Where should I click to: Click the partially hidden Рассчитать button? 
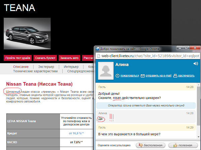88,58
